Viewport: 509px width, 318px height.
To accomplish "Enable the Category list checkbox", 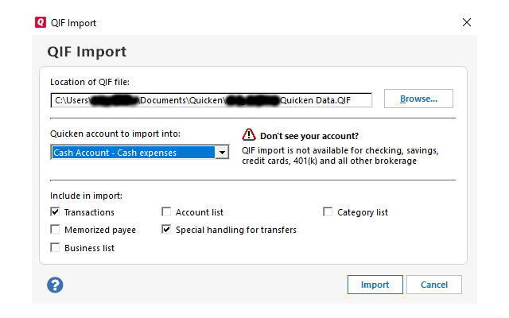I will click(x=328, y=212).
